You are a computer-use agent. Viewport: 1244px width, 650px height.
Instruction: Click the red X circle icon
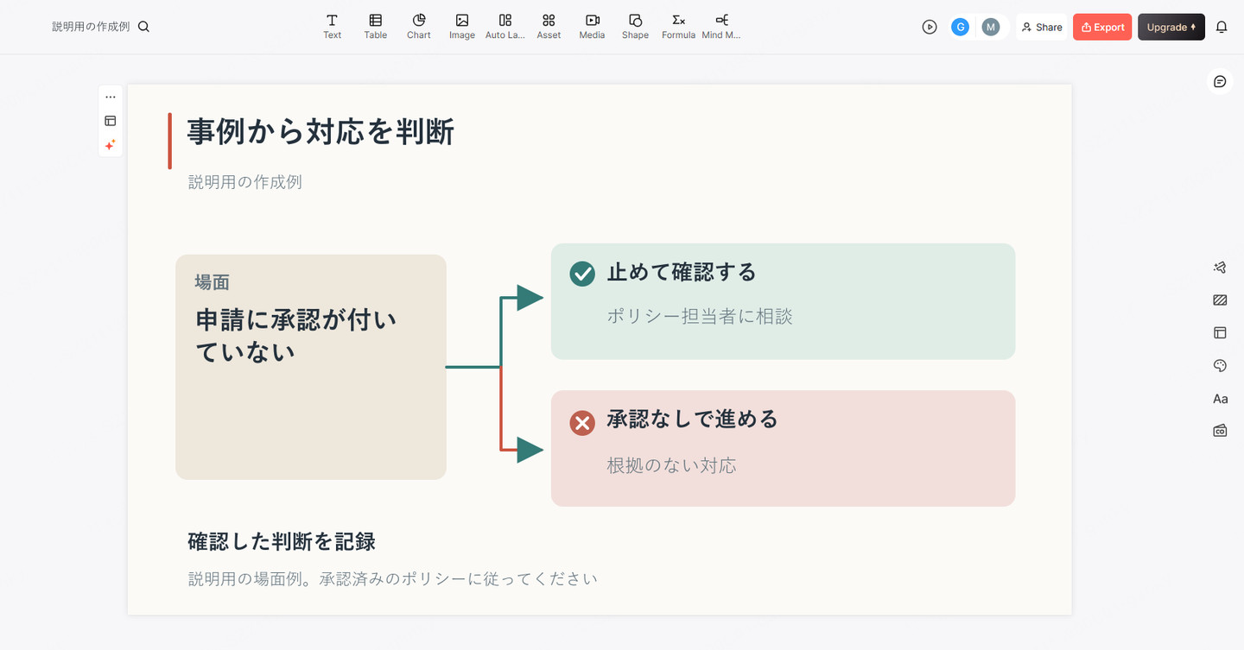[x=582, y=423]
